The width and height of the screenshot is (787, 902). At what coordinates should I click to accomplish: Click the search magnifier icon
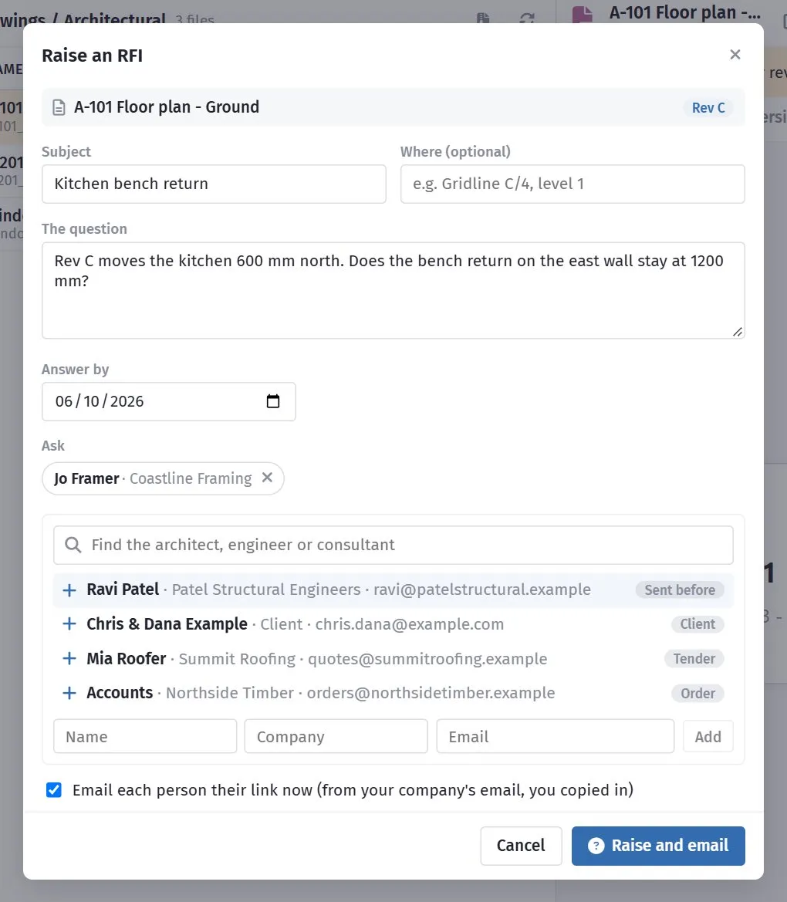[73, 545]
